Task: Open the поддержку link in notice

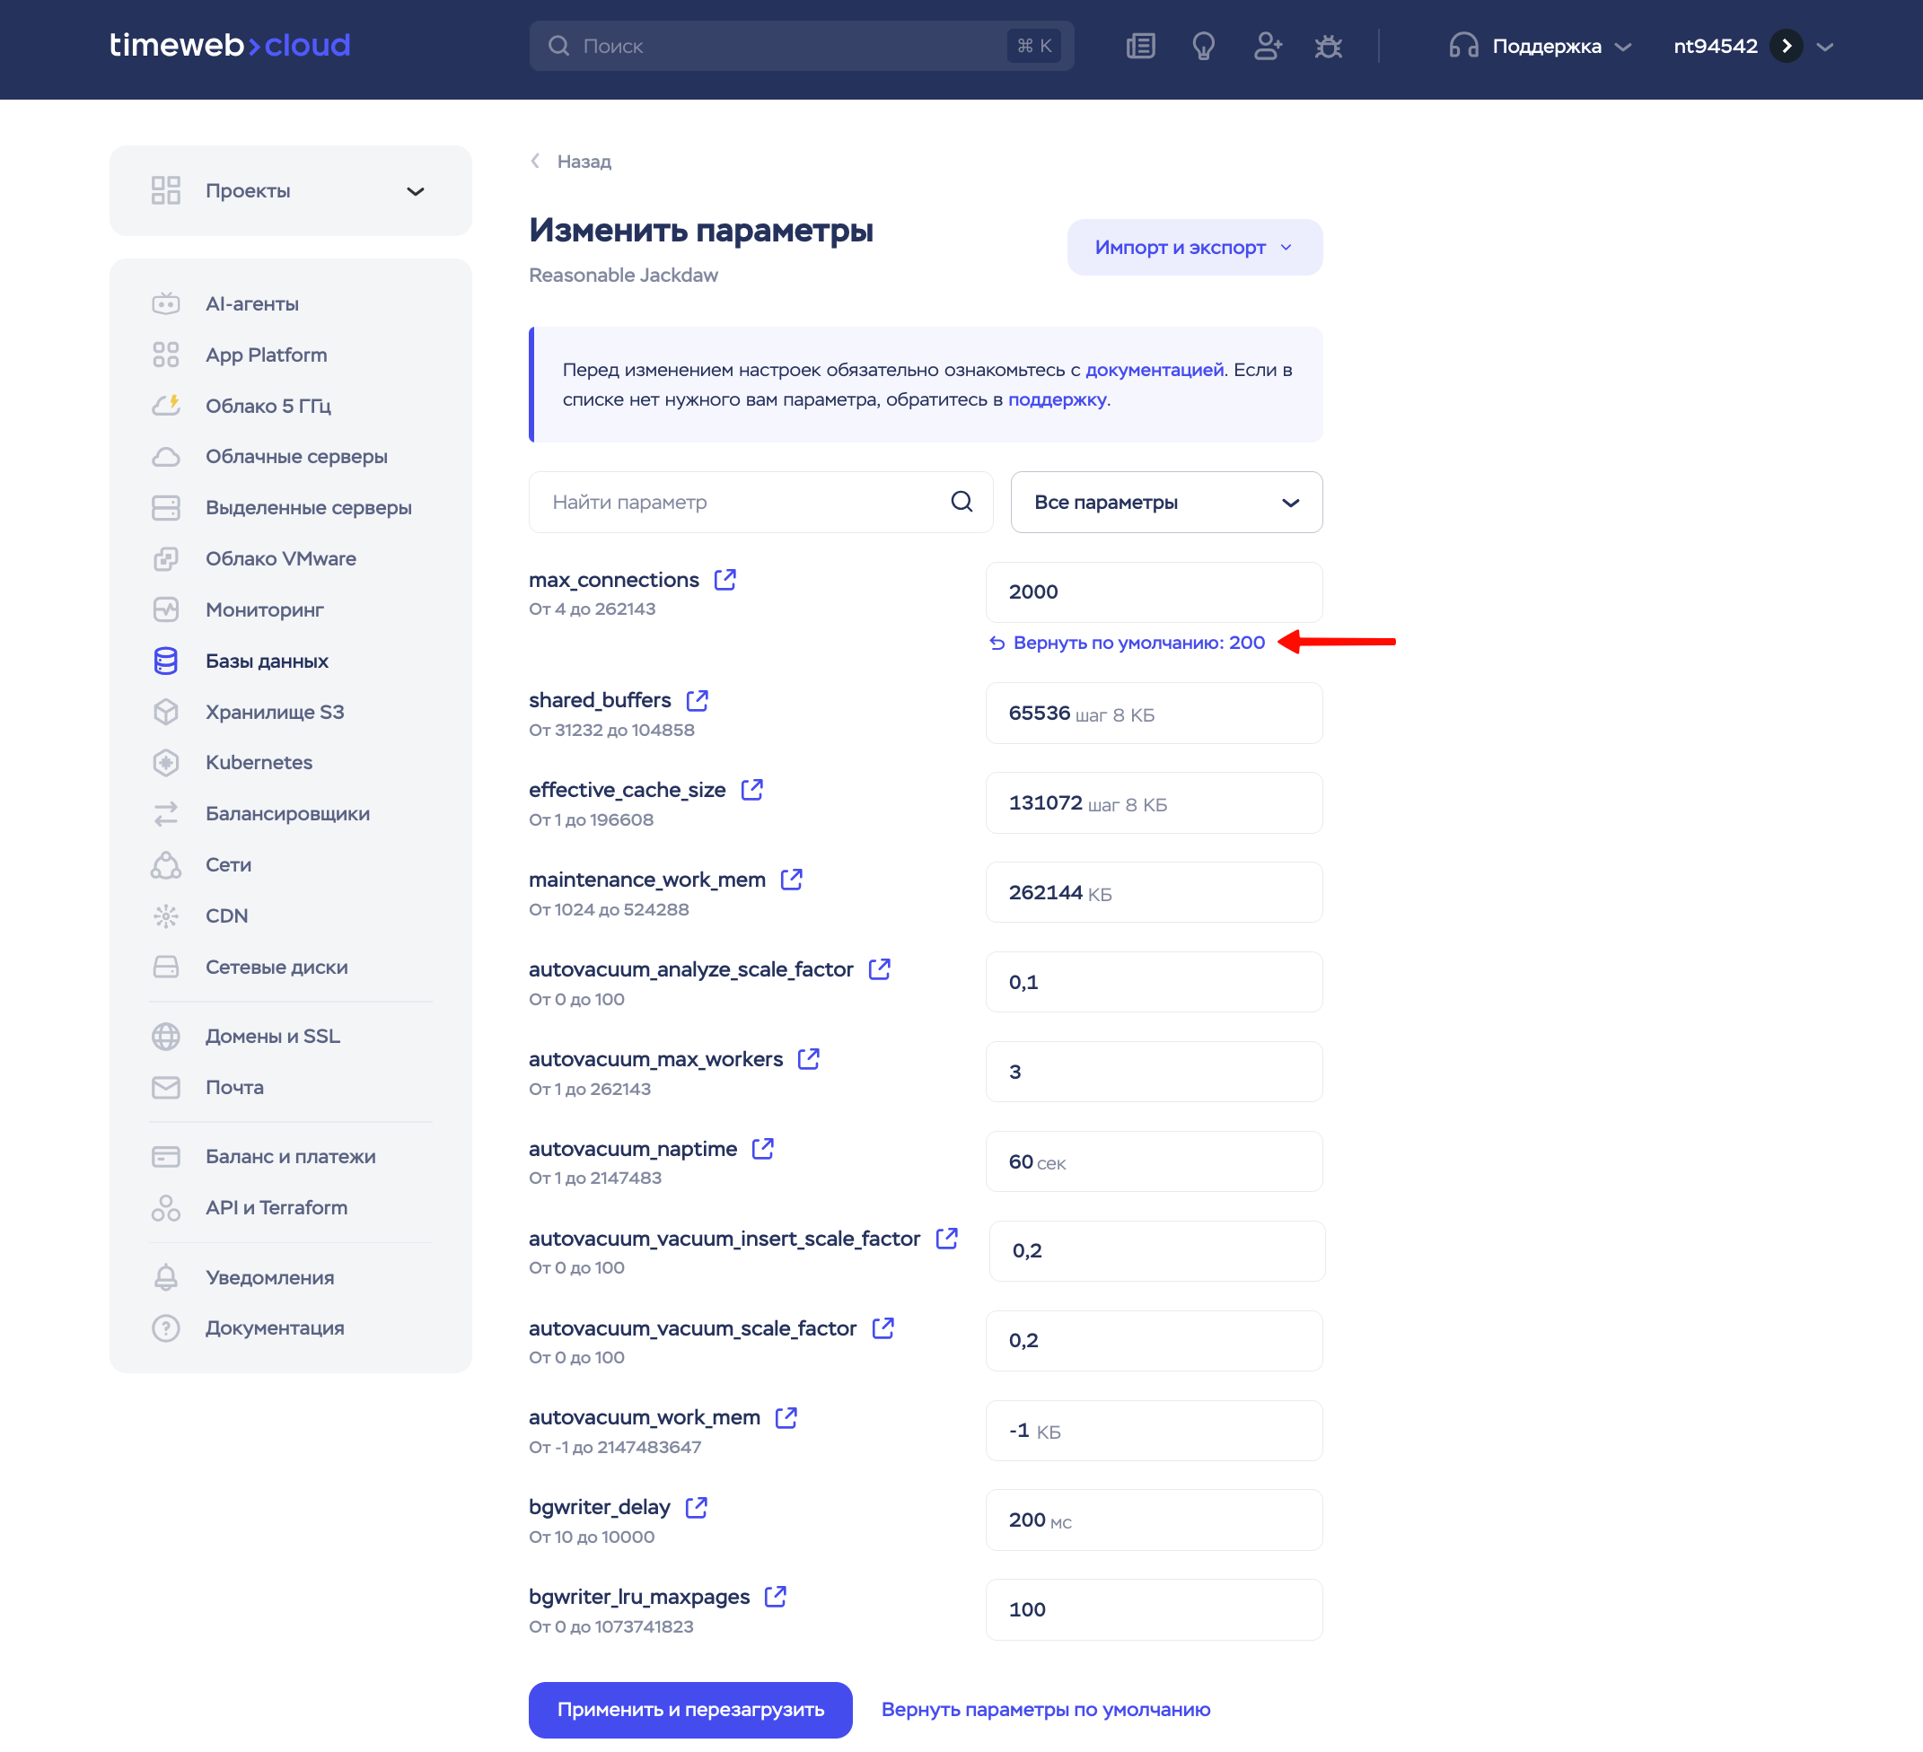Action: 1057,399
